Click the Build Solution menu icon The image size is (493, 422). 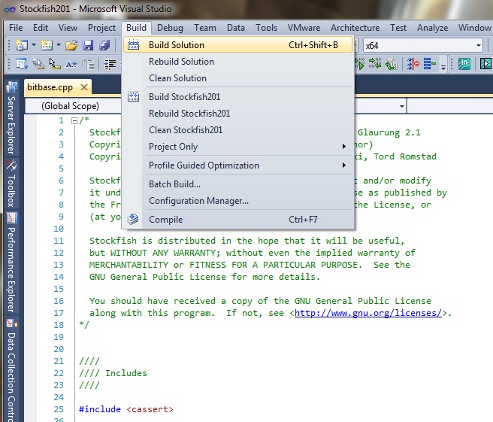pos(133,45)
